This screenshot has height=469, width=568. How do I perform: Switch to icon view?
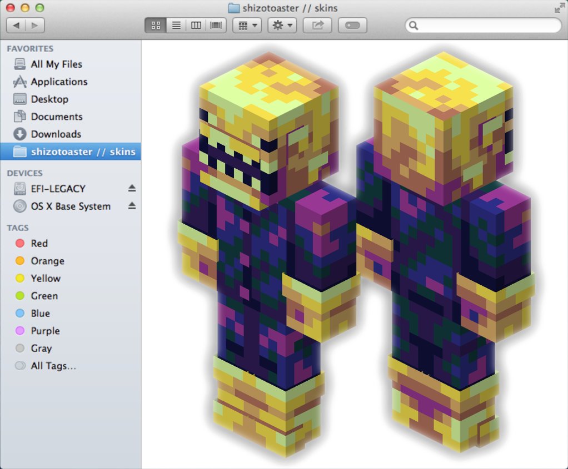(x=156, y=26)
